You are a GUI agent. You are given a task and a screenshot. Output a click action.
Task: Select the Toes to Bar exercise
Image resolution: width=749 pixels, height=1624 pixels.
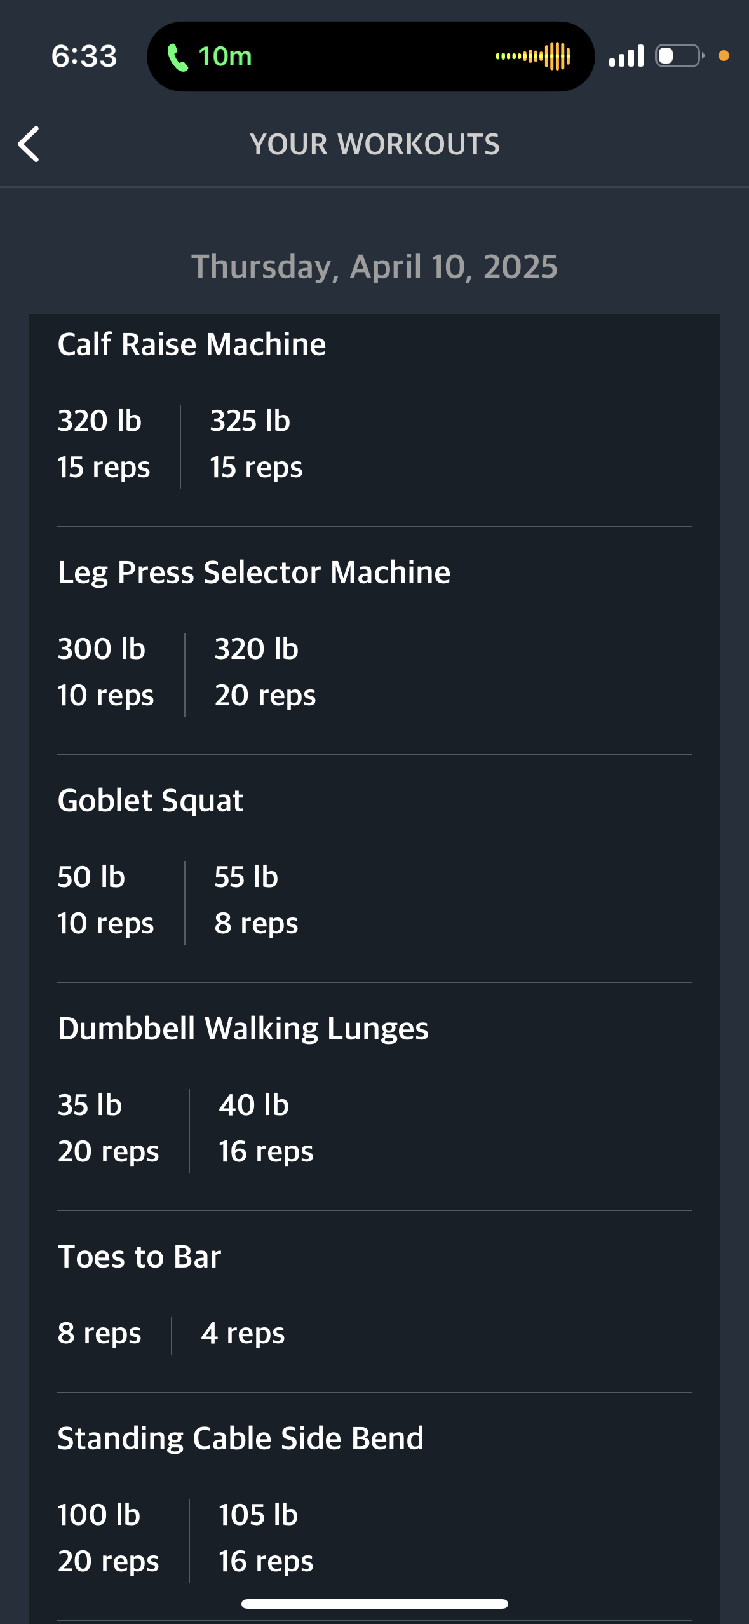pos(140,1257)
